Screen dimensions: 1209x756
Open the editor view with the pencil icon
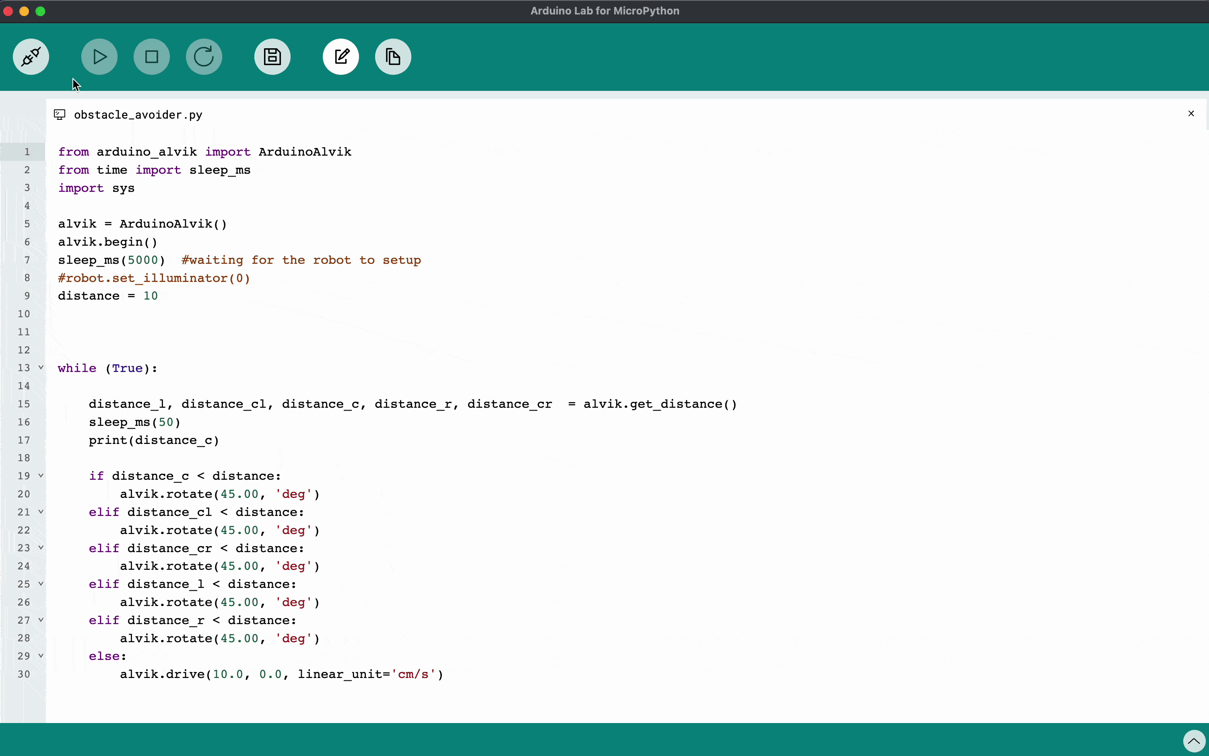coord(340,57)
